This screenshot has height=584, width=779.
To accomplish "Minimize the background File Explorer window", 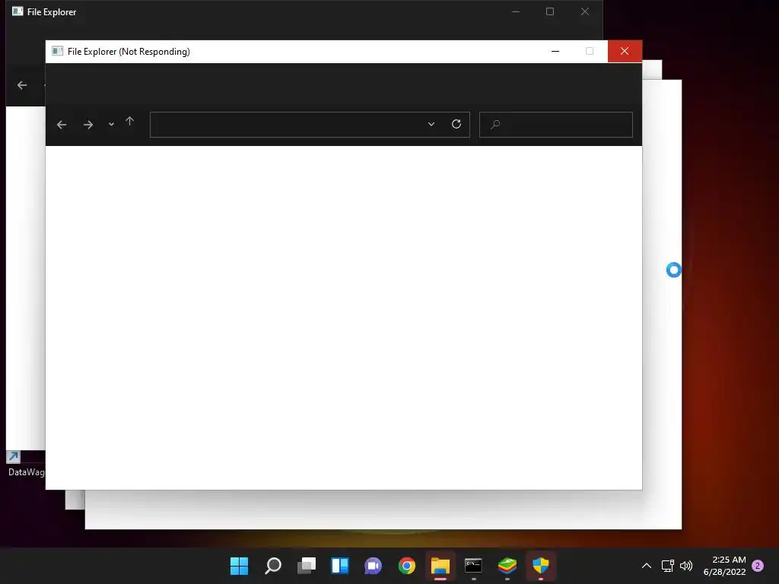I will 516,11.
